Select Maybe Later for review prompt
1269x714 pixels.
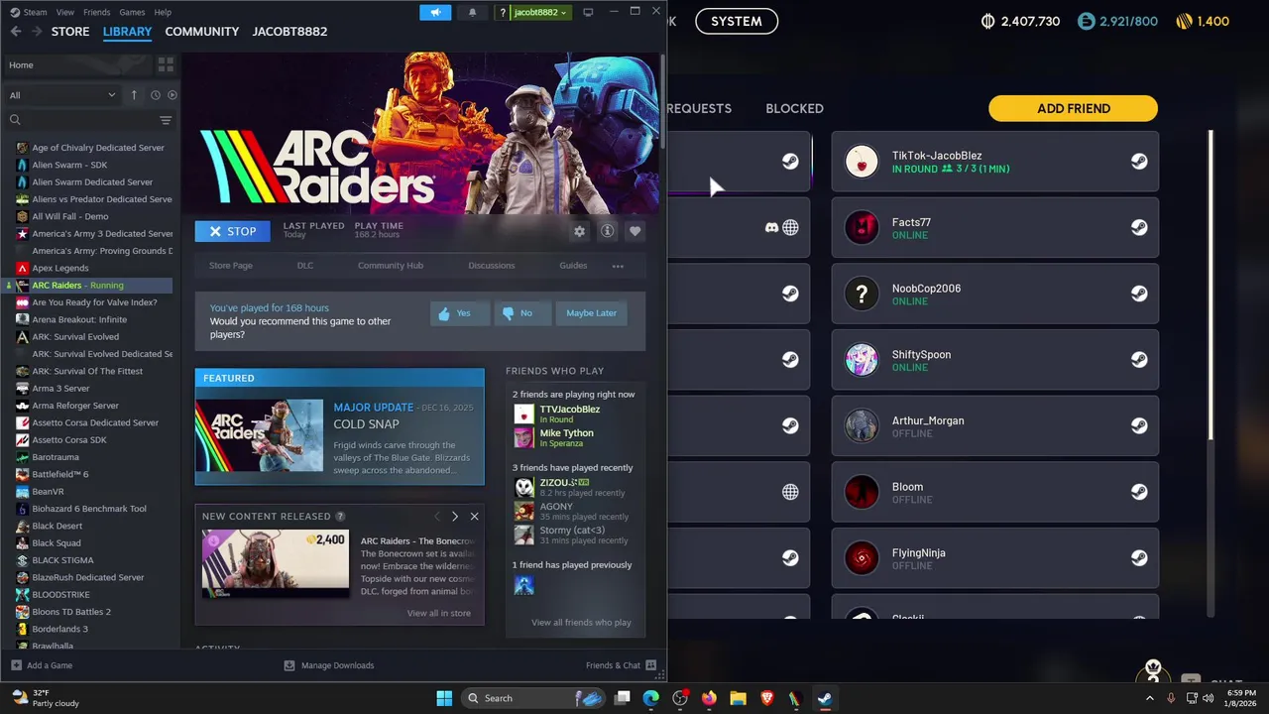(x=592, y=313)
